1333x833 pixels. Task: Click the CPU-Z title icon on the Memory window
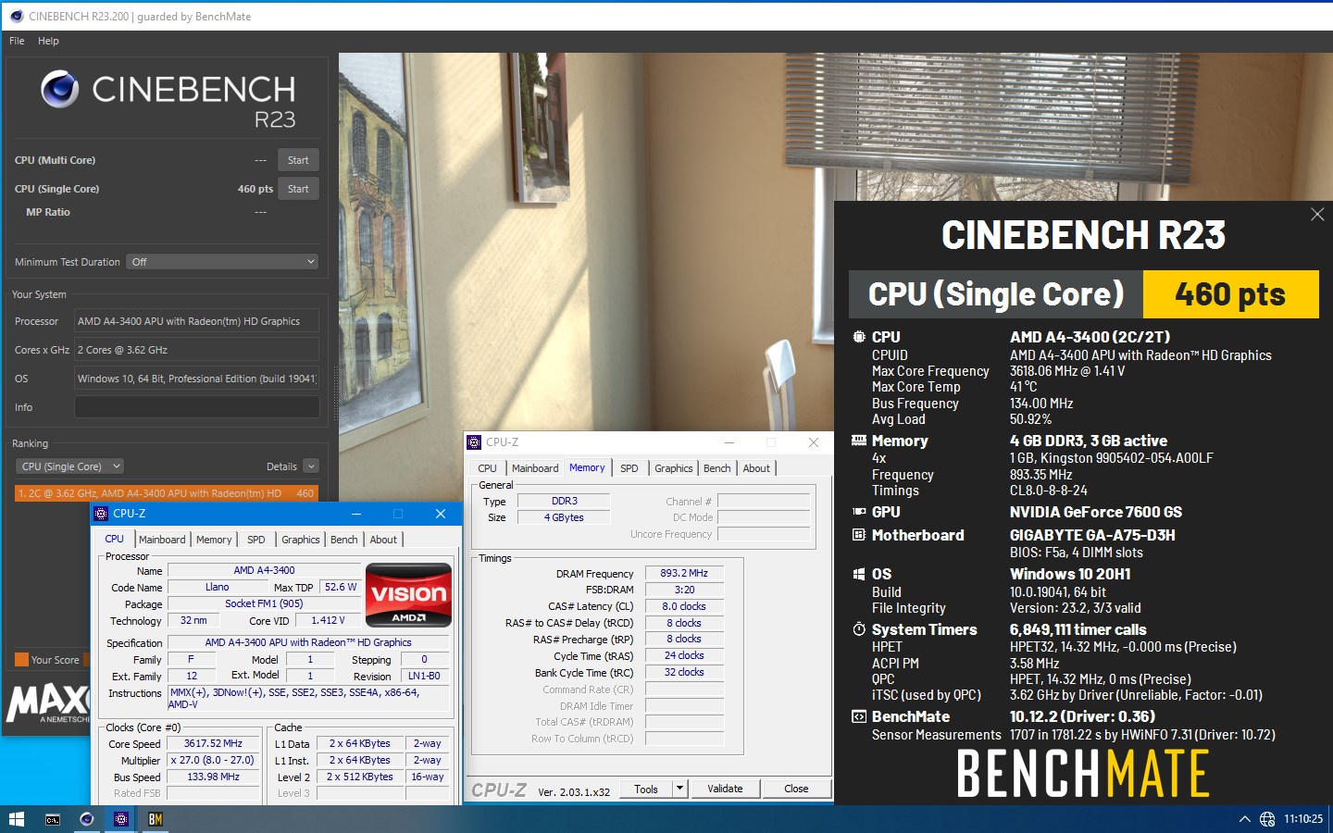point(474,442)
